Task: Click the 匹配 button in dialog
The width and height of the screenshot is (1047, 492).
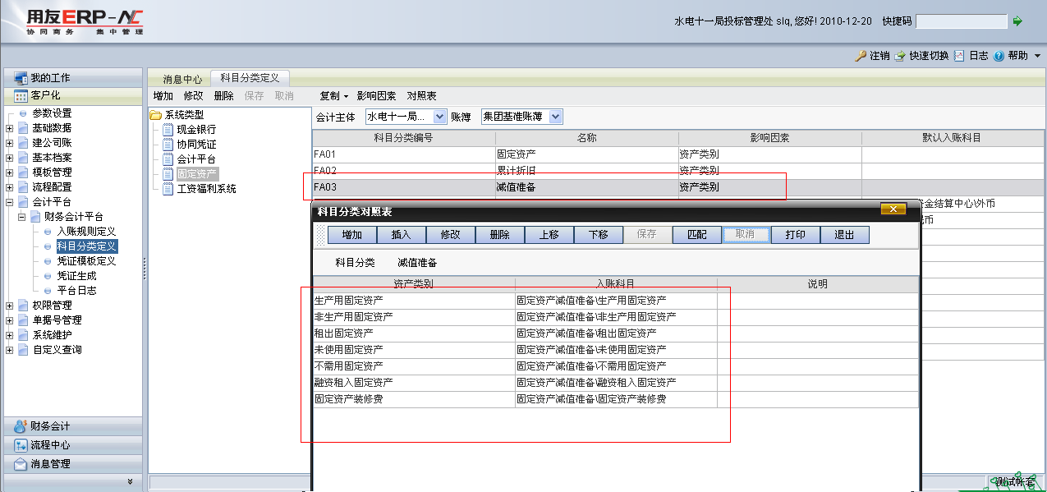Action: [x=696, y=235]
